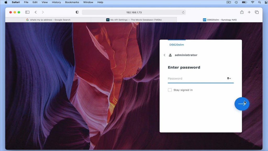Screen dimensions: 268x151
Task: Open the Apple menu
Action: (6, 2)
